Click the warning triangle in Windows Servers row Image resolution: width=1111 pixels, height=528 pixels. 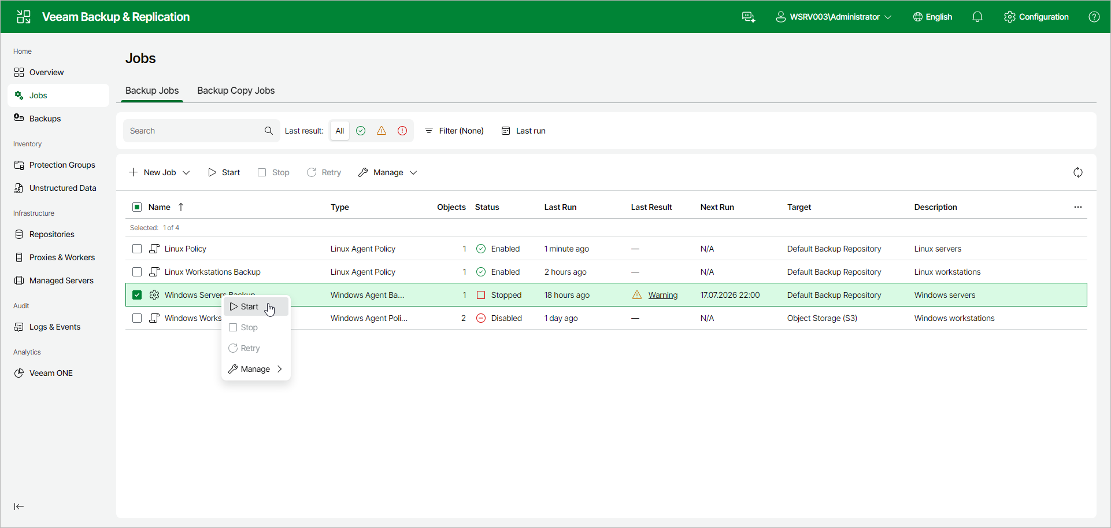637,295
